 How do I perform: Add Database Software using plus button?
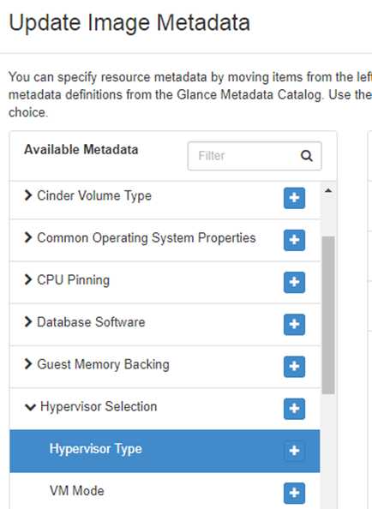click(294, 324)
